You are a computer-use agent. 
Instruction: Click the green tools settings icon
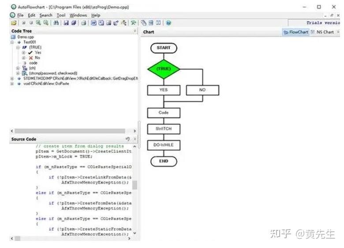tap(133, 23)
